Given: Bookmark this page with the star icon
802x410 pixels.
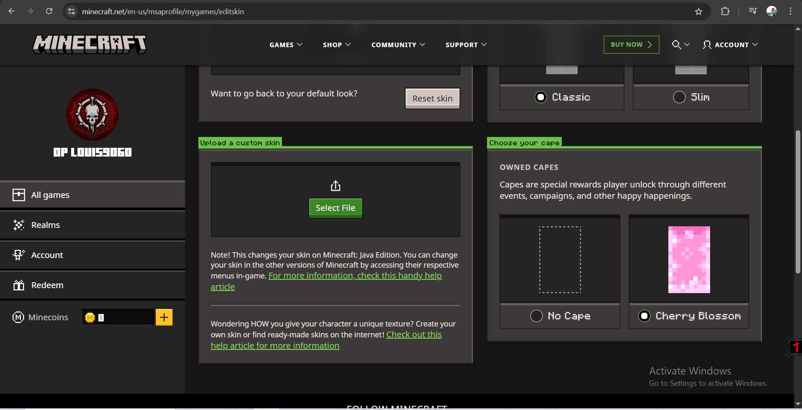Looking at the screenshot, I should 698,12.
